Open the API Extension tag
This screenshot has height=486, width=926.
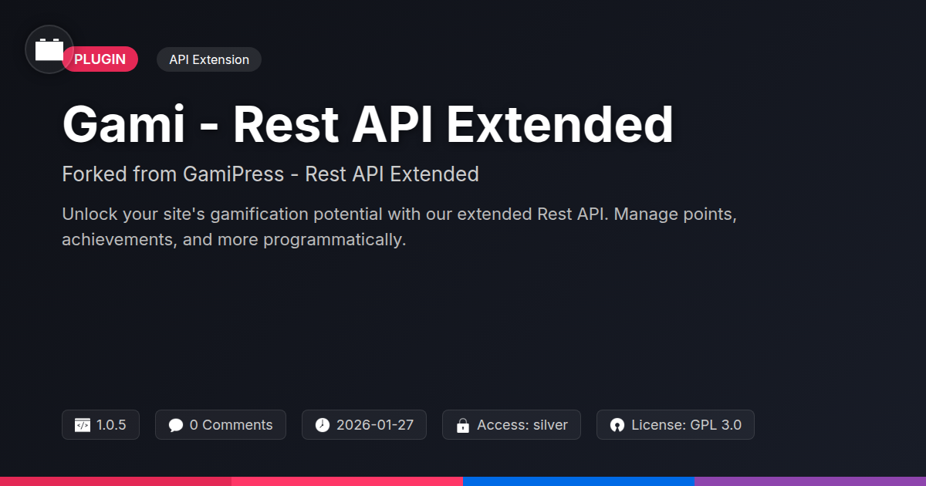pos(209,59)
